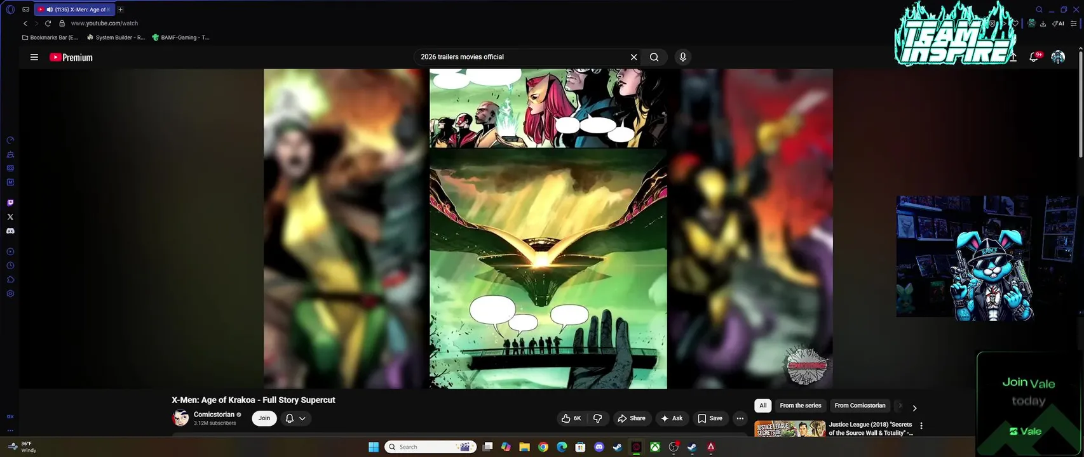The width and height of the screenshot is (1084, 457).
Task: Open Comicstorian channel avatar
Action: click(x=180, y=418)
